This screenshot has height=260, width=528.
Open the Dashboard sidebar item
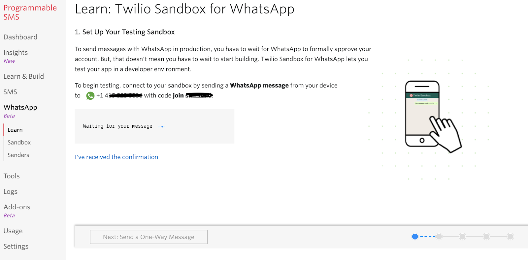click(20, 37)
